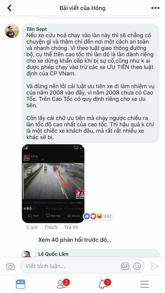Image resolution: width=165 pixels, height=293 pixels.
Task: Expand Xem 40 phản hồi trước đó
Action: pyautogui.click(x=75, y=240)
